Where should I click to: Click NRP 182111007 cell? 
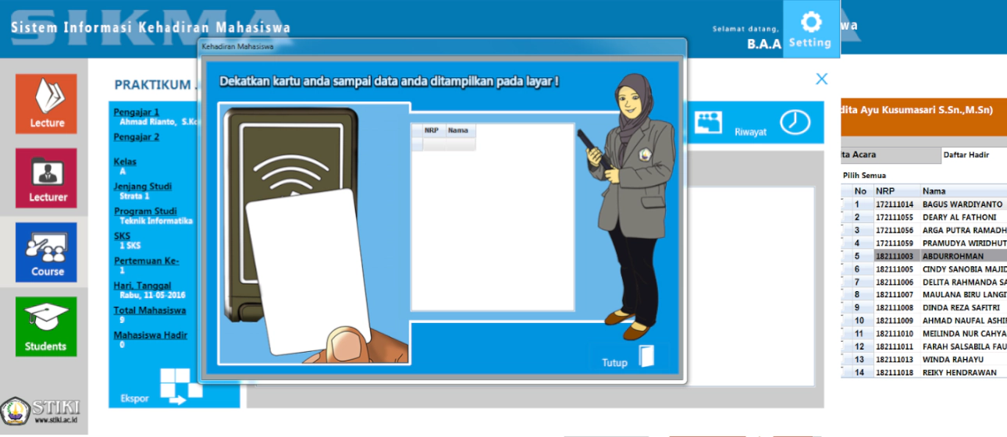pyautogui.click(x=896, y=294)
